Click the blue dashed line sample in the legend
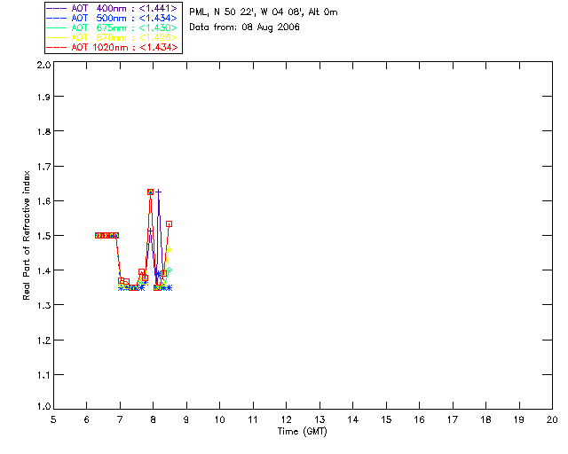 pos(57,18)
